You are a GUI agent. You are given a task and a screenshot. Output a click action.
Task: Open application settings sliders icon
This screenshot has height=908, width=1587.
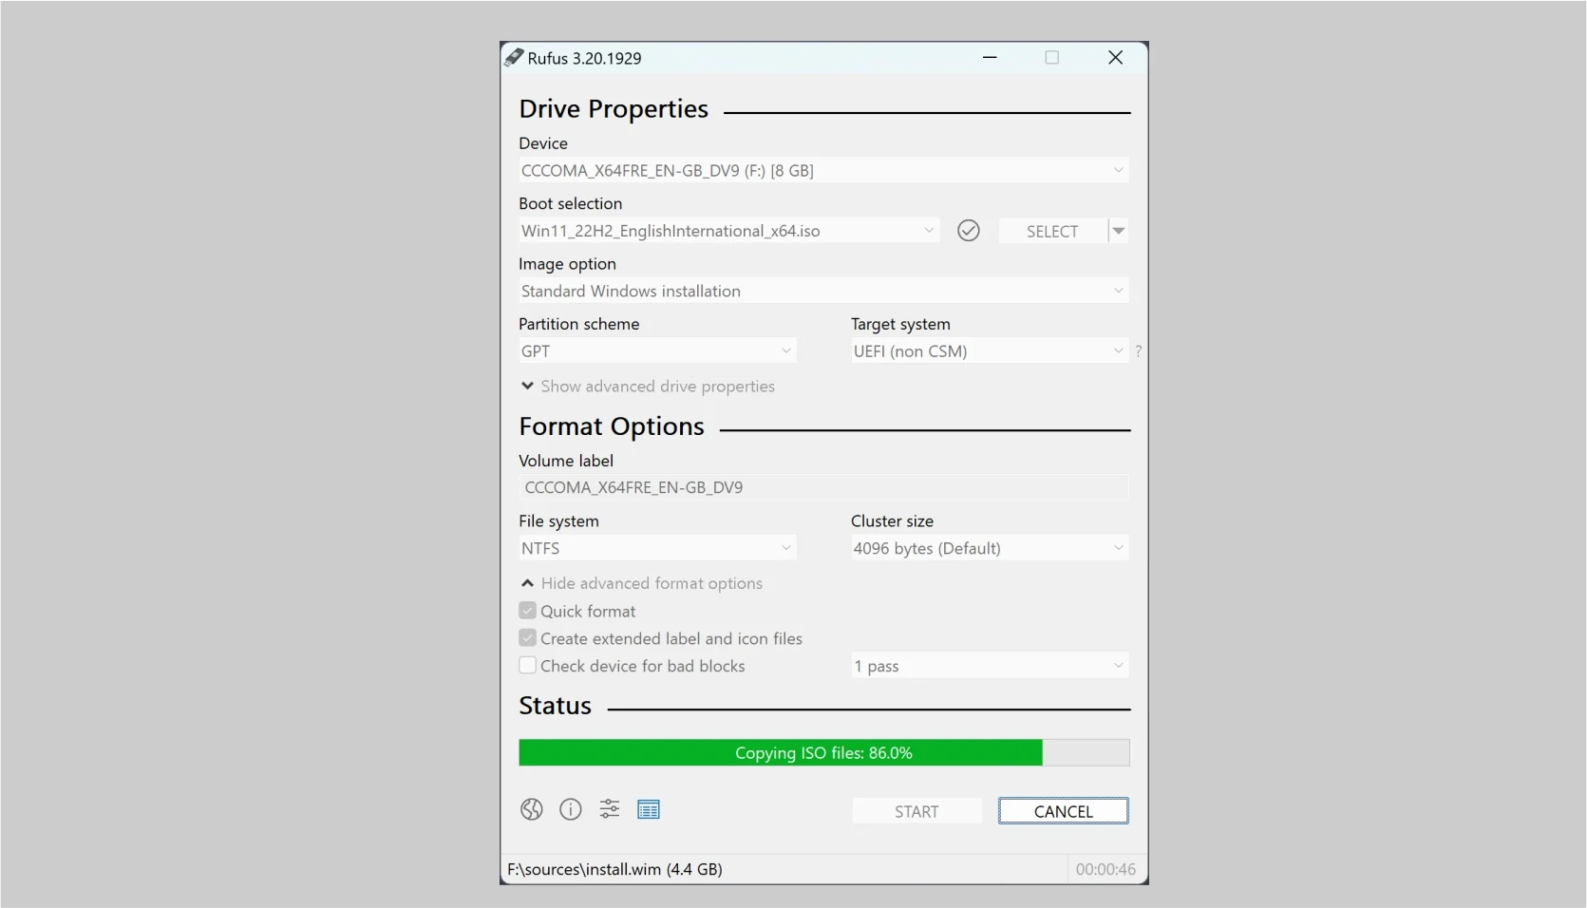[x=609, y=809]
